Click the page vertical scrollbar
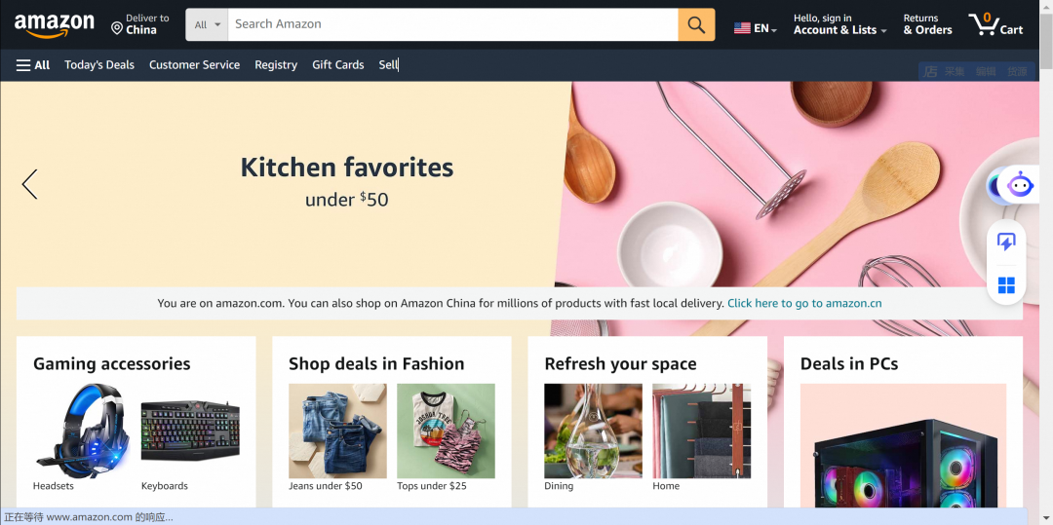This screenshot has width=1053, height=525. click(1045, 262)
